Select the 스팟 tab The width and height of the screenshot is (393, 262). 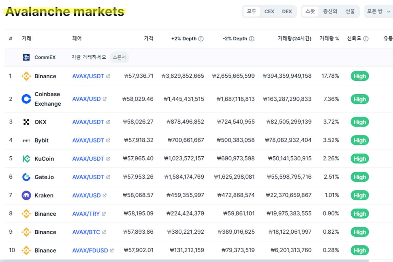310,11
